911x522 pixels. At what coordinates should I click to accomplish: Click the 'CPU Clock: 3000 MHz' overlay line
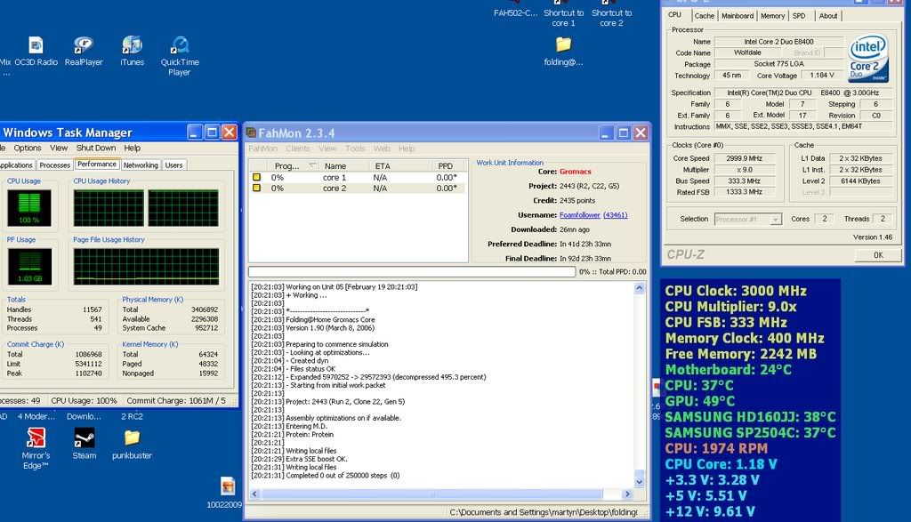click(x=736, y=291)
